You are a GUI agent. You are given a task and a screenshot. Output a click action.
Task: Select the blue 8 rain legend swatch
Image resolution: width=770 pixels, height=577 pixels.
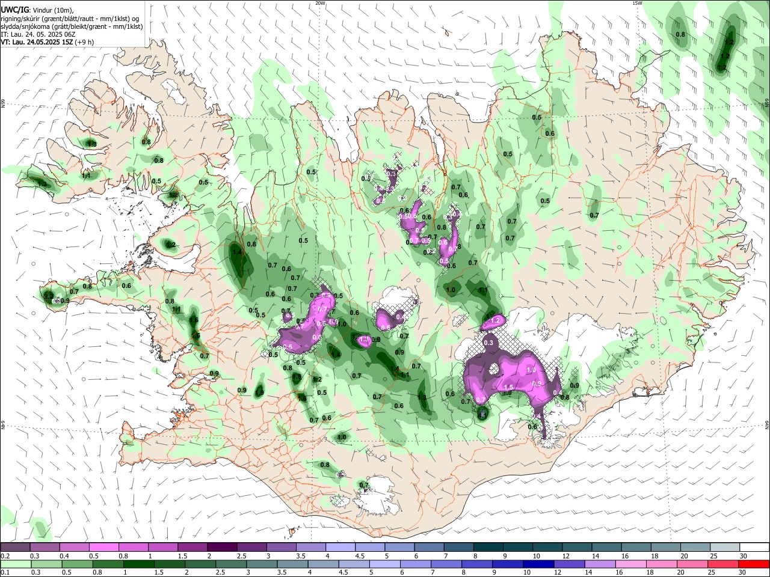coord(478,564)
